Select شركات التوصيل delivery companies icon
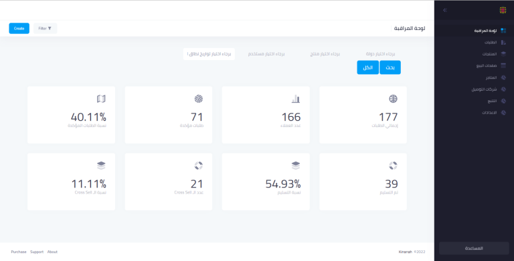514x261 pixels. click(x=503, y=89)
